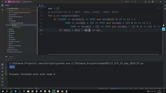Click the 4 spaces indent status entry
The width and height of the screenshot is (166, 93).
(x=141, y=88)
